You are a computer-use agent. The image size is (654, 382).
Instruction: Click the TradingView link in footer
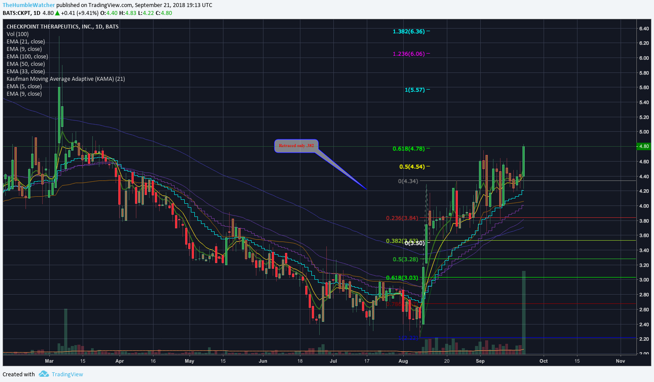point(67,375)
